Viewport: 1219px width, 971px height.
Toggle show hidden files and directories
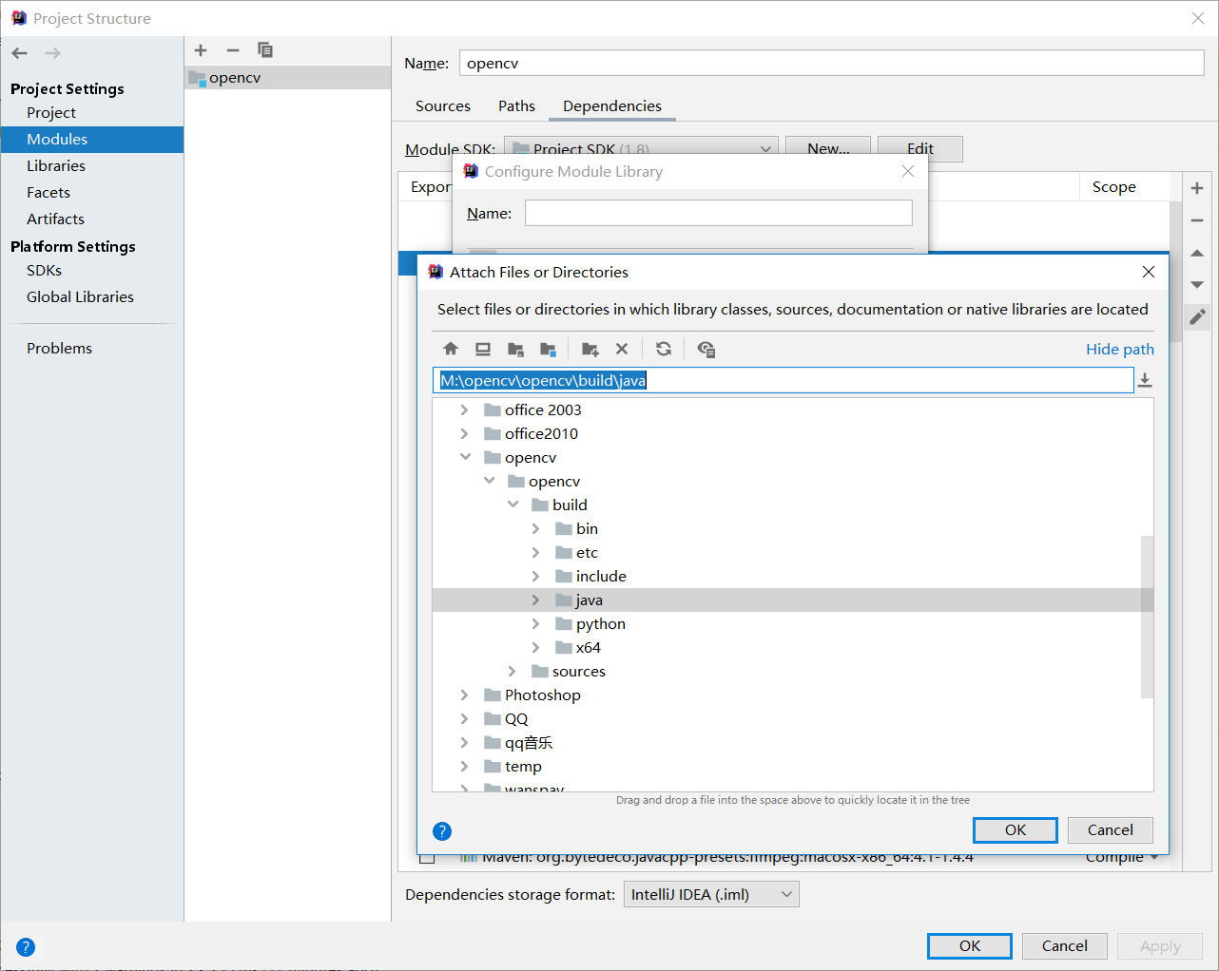tap(706, 349)
